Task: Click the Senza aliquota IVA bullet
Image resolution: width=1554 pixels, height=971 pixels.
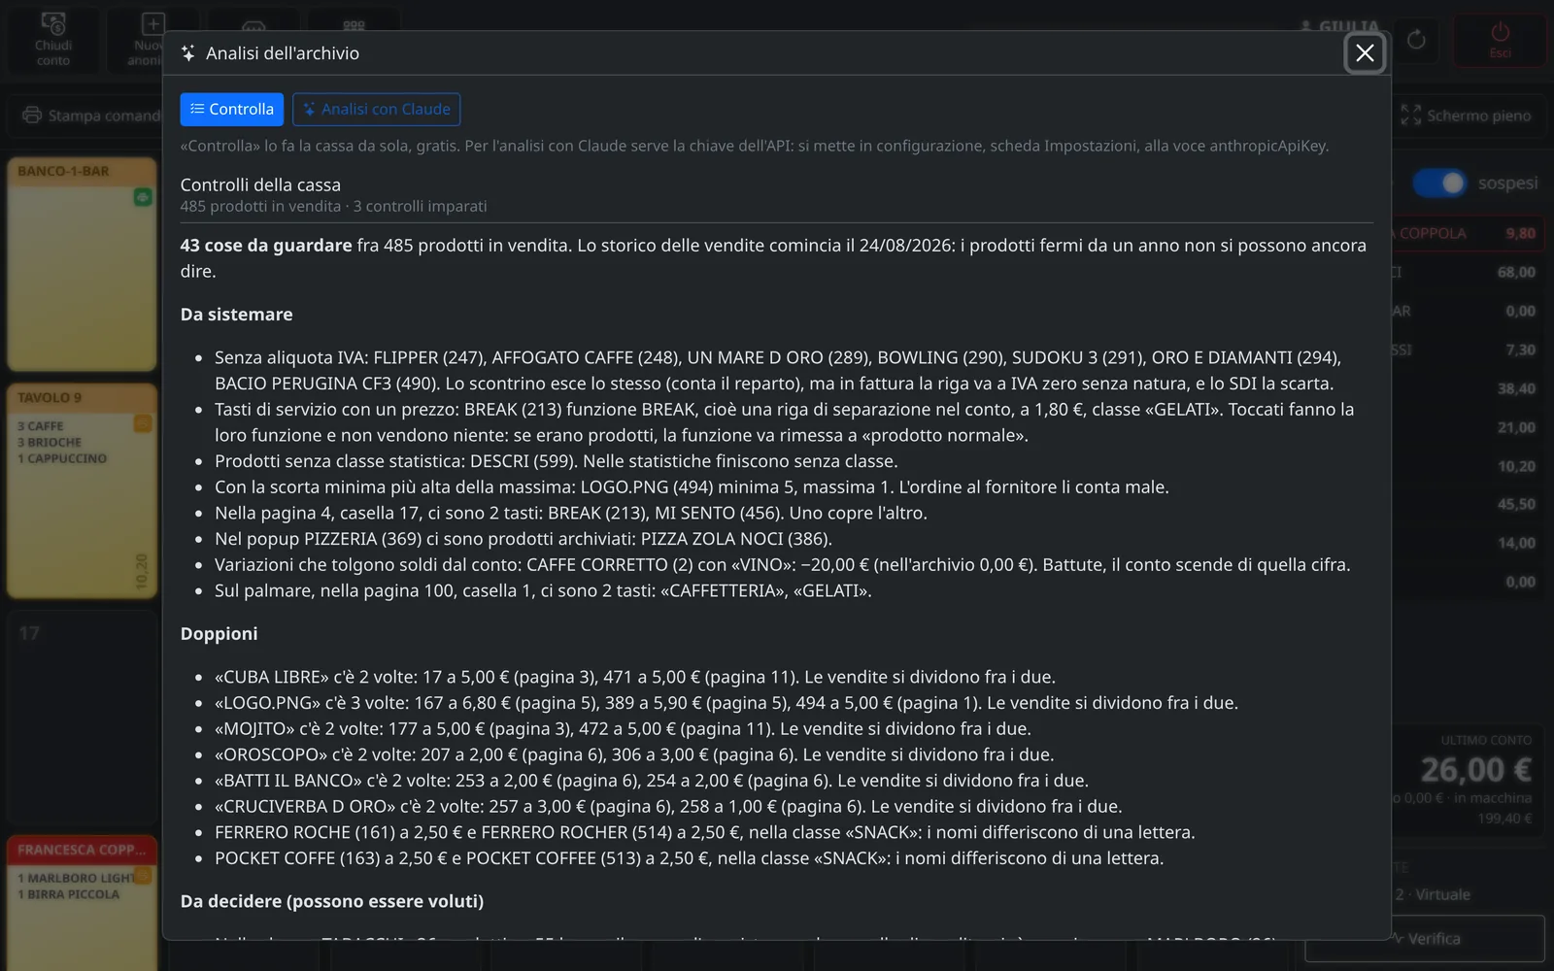Action: click(778, 370)
